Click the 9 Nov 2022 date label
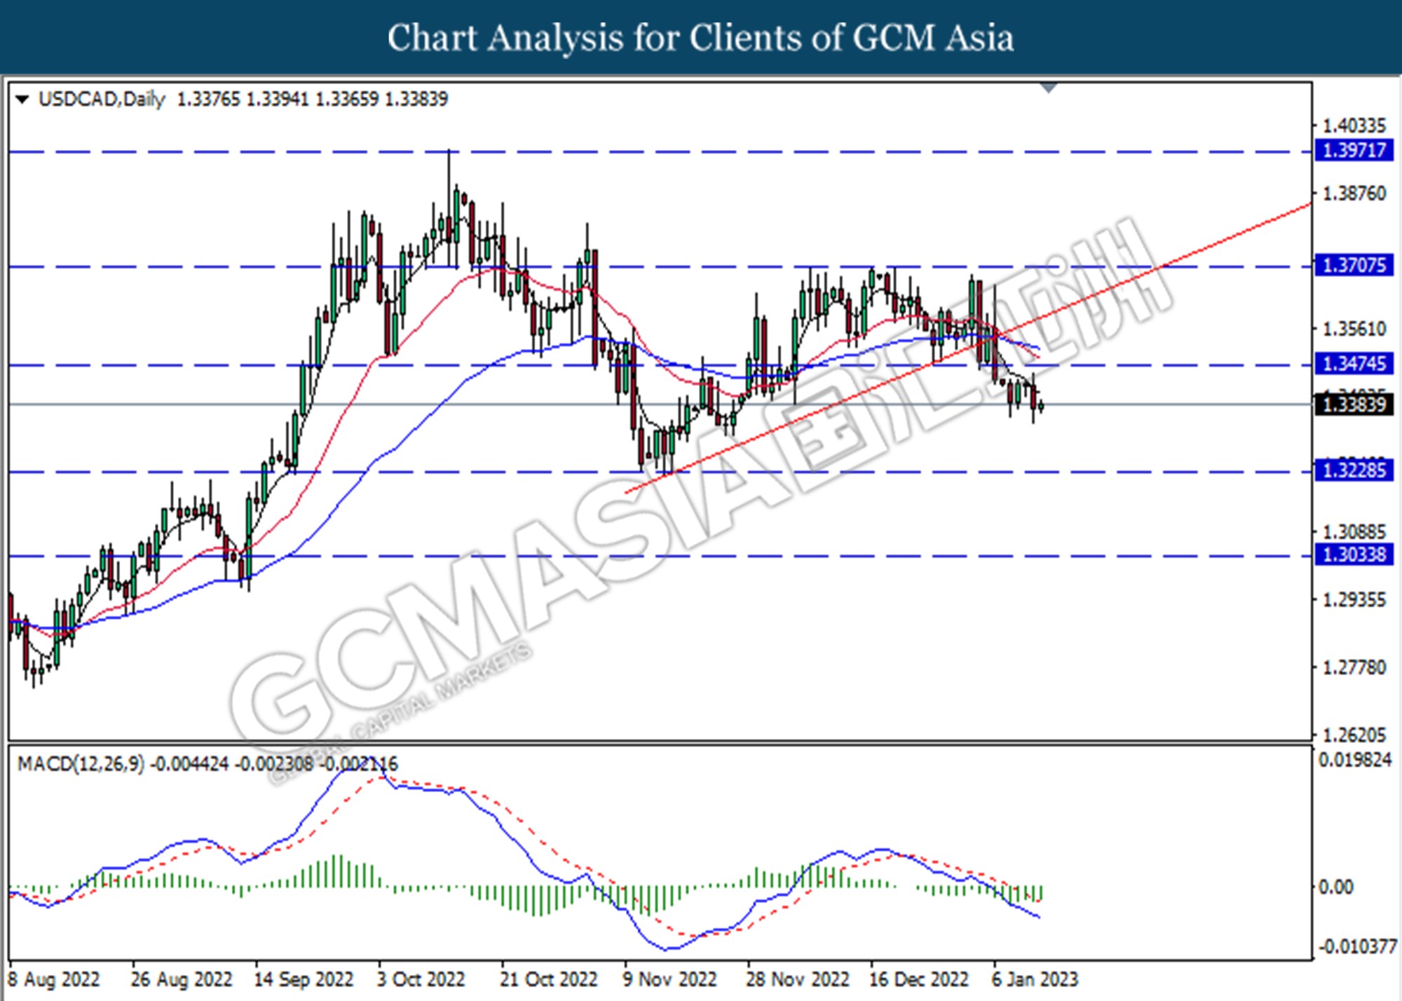 [x=669, y=979]
